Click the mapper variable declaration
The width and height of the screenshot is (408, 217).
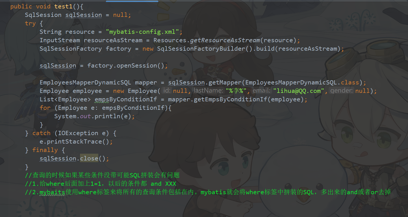coord(146,82)
